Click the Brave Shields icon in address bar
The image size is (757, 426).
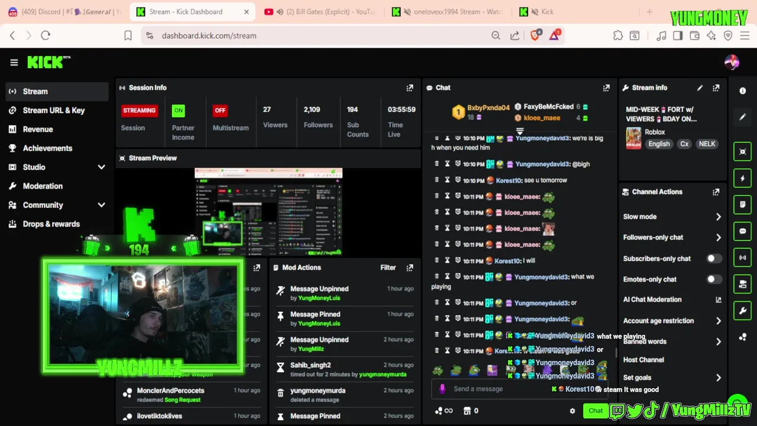[x=536, y=35]
